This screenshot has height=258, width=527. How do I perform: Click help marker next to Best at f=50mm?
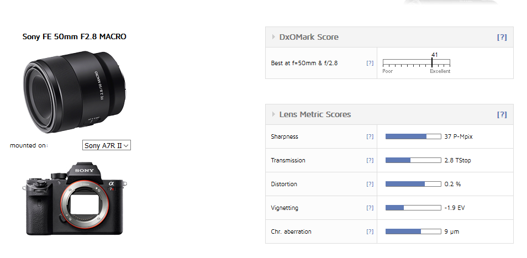pyautogui.click(x=370, y=63)
